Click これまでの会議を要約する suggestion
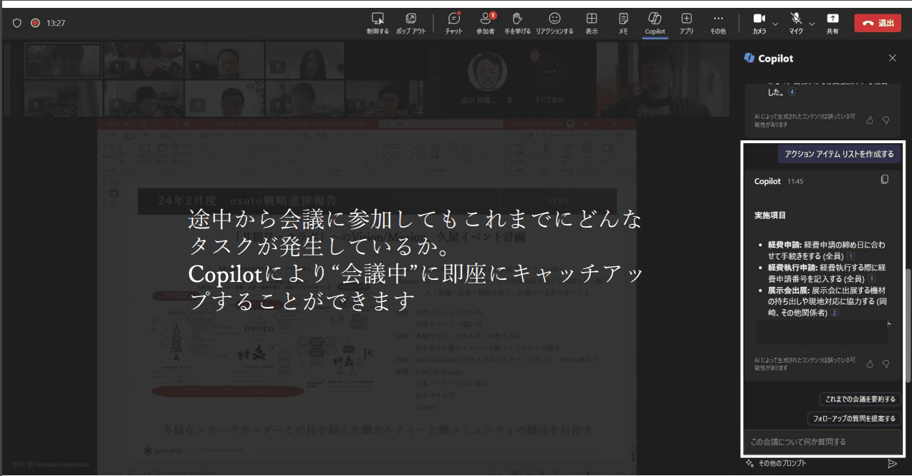 860,399
